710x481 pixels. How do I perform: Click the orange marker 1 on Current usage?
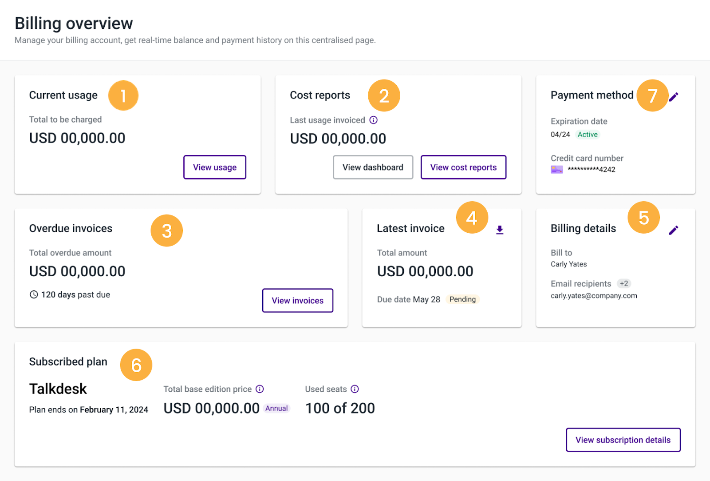(x=123, y=95)
